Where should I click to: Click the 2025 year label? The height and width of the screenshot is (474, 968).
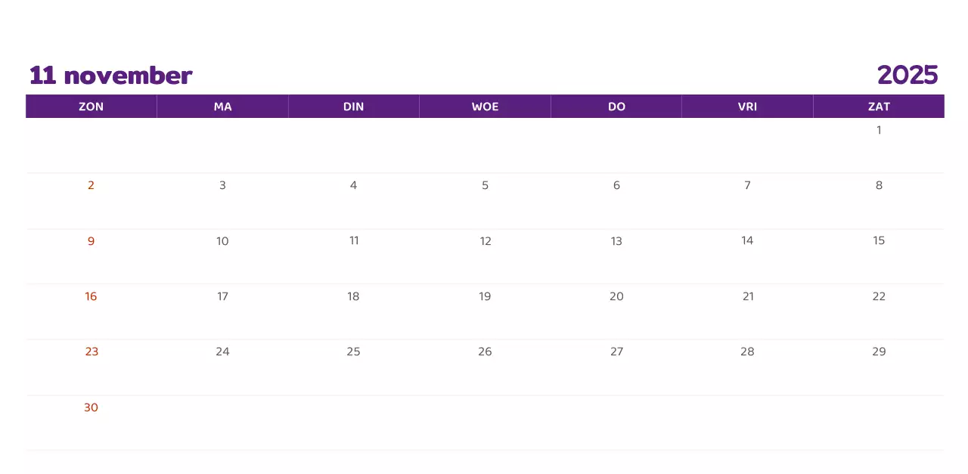coord(907,75)
